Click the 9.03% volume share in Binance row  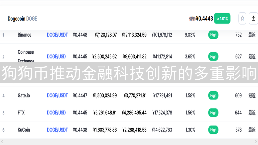(x=190, y=35)
